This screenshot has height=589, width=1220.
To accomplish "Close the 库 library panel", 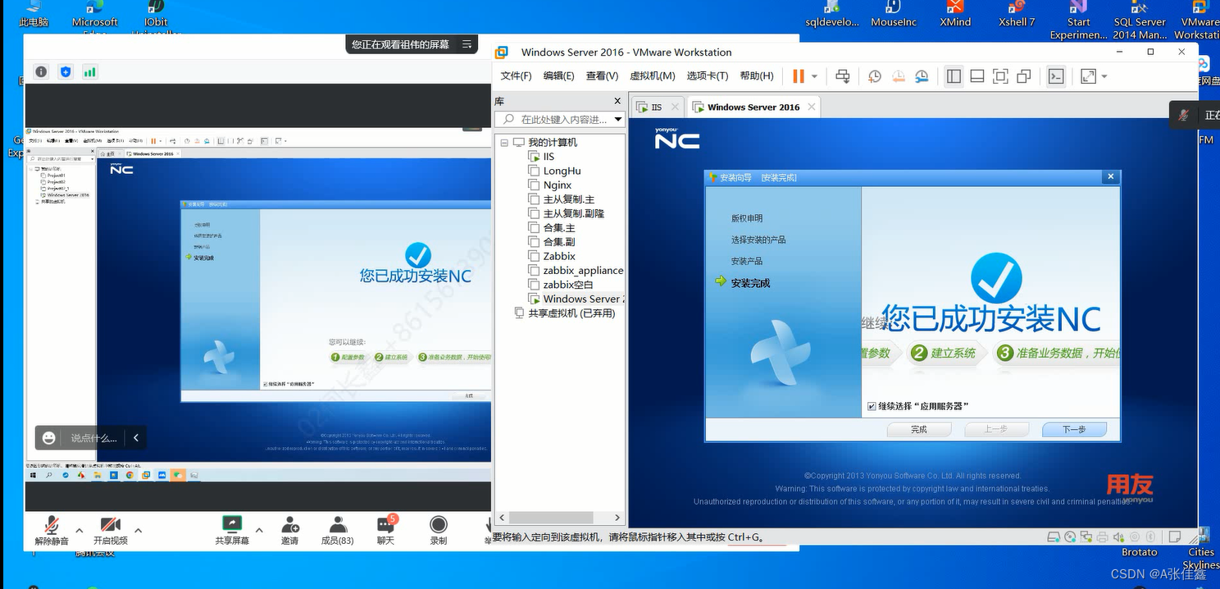I will pyautogui.click(x=617, y=101).
